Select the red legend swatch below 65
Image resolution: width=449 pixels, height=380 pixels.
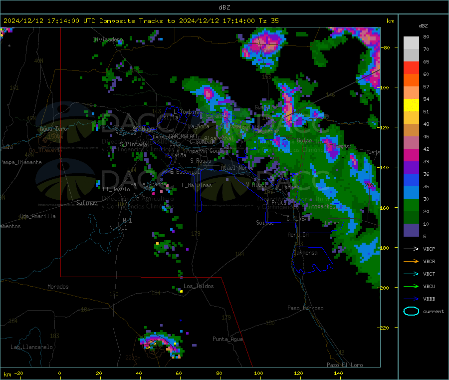pyautogui.click(x=411, y=67)
